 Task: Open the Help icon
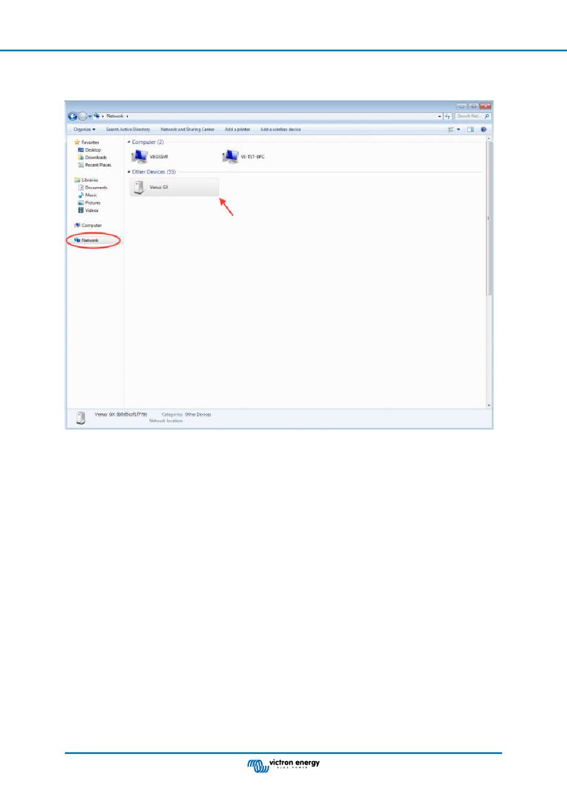[x=483, y=130]
